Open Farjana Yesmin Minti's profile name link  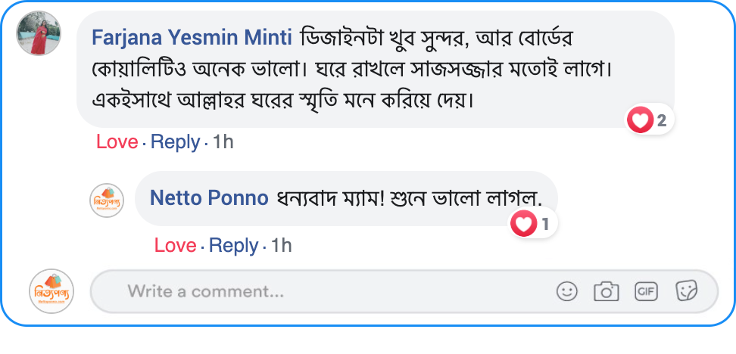click(192, 36)
